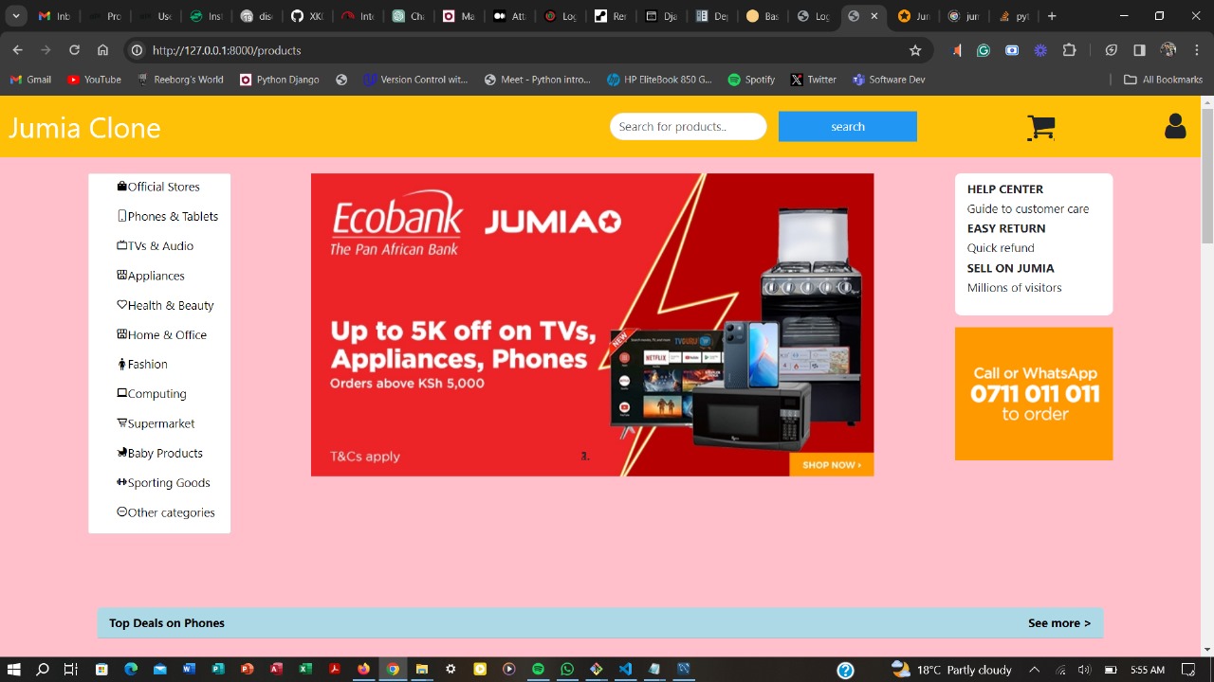Viewport: 1214px width, 682px height.
Task: Open a new browser tab
Action: [1052, 16]
